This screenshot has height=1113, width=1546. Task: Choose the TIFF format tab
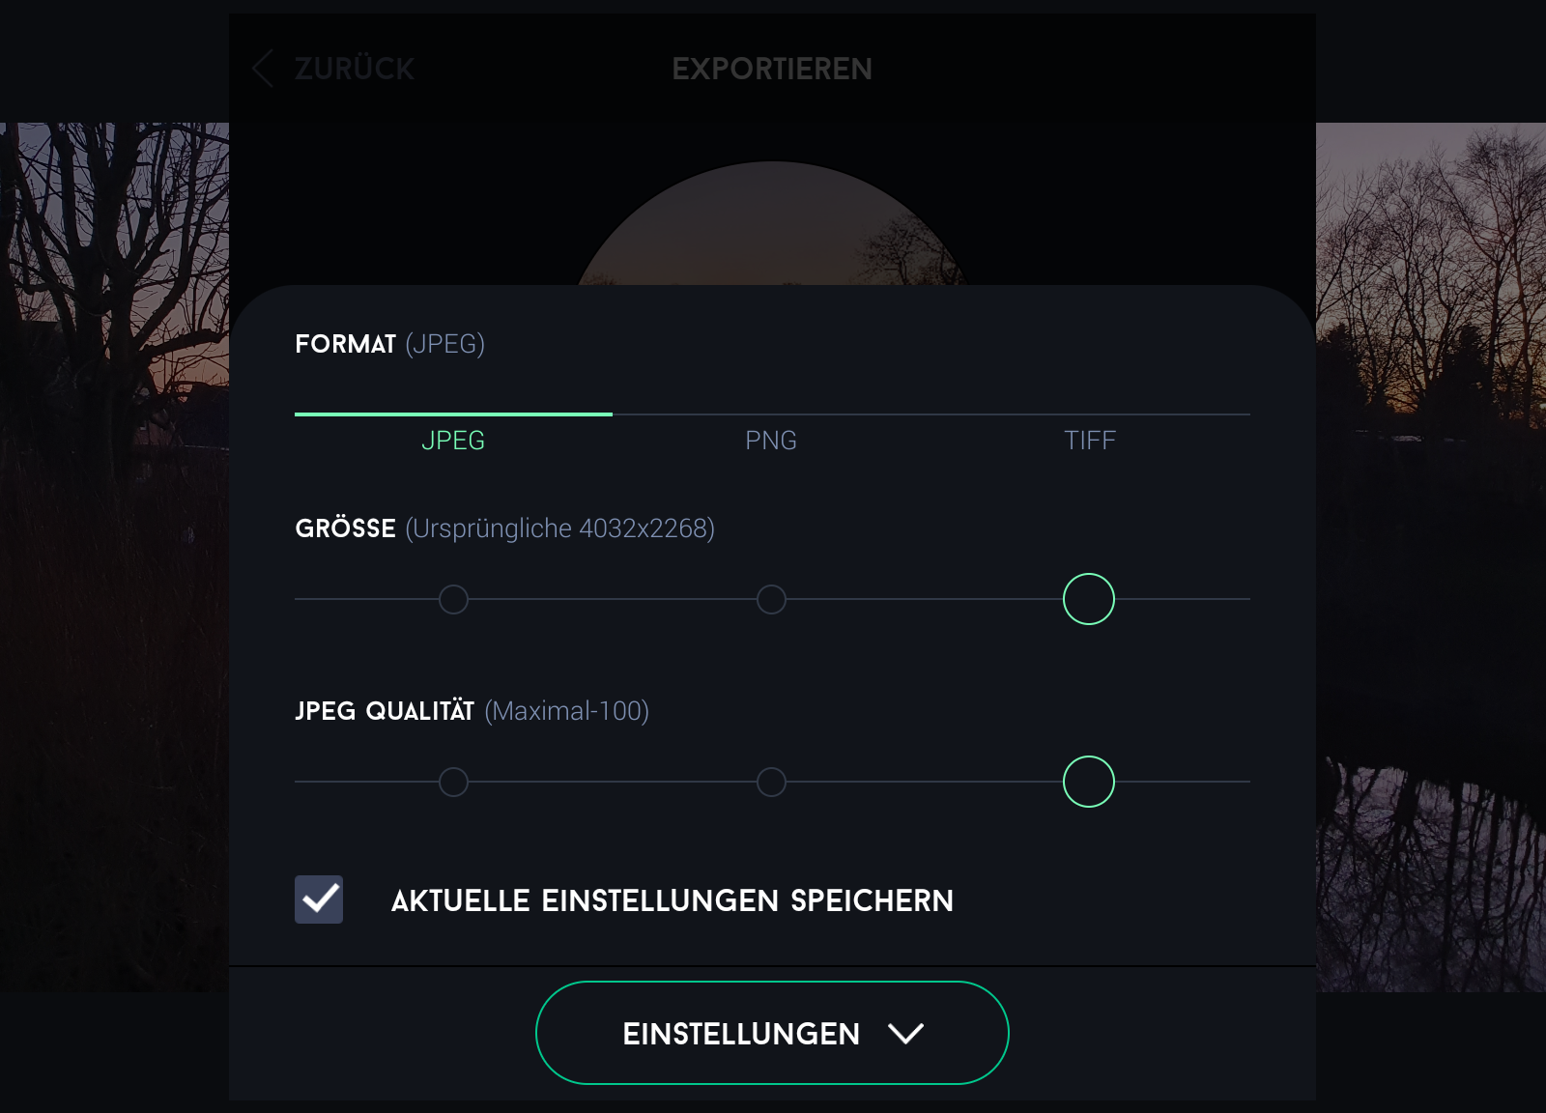click(x=1090, y=441)
